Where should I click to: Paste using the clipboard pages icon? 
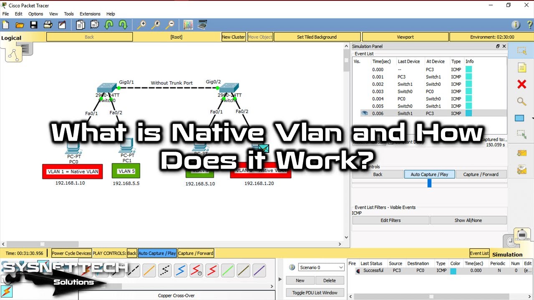94,25
